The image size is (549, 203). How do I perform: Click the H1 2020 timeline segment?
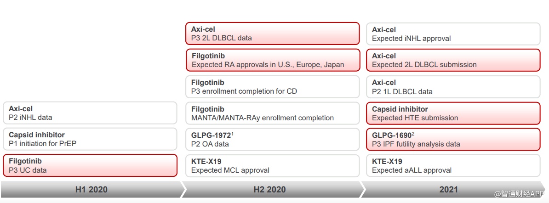point(91,189)
